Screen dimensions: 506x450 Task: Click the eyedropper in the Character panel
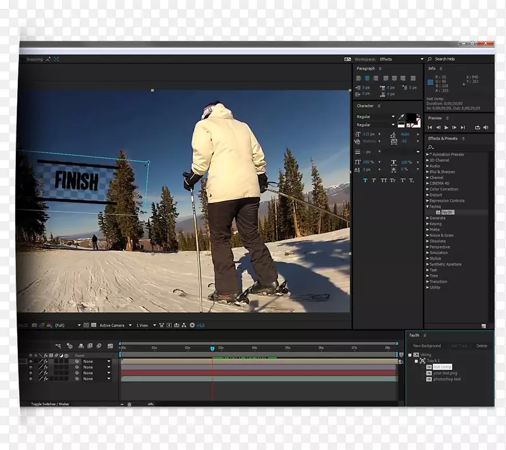[402, 116]
